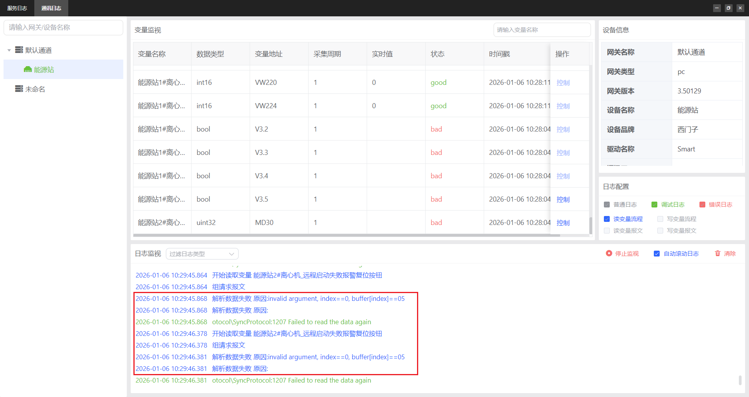Click the 未命名 gateway server icon
Viewport: 749px width, 397px height.
(19, 89)
